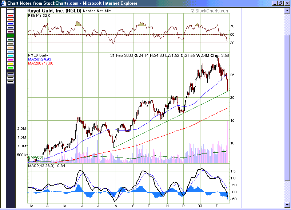Select the yellow color swatch
The height and width of the screenshot is (210, 291).
pos(11,64)
